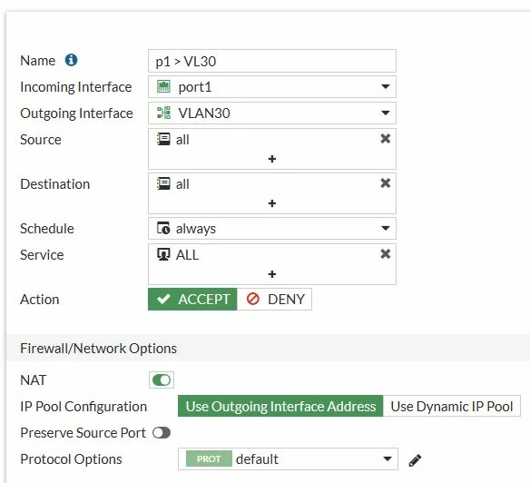
Task: Expand the Outgoing Interface VLAN30 dropdown
Action: [272, 113]
